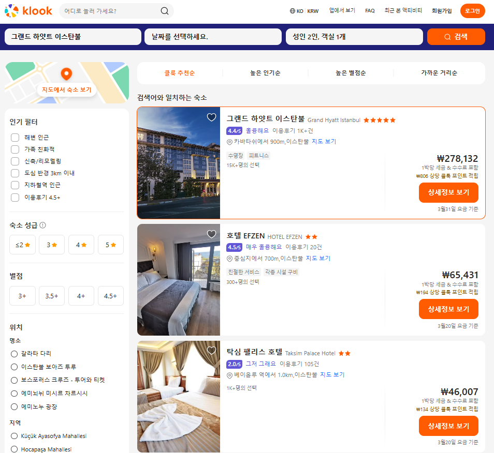This screenshot has width=494, height=453.
Task: Save Hotel EFZEN with heart icon
Action: [x=211, y=234]
